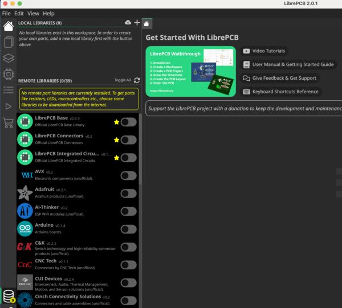Enable the C&K library toggle
This screenshot has width=342, height=308.
coord(129,247)
